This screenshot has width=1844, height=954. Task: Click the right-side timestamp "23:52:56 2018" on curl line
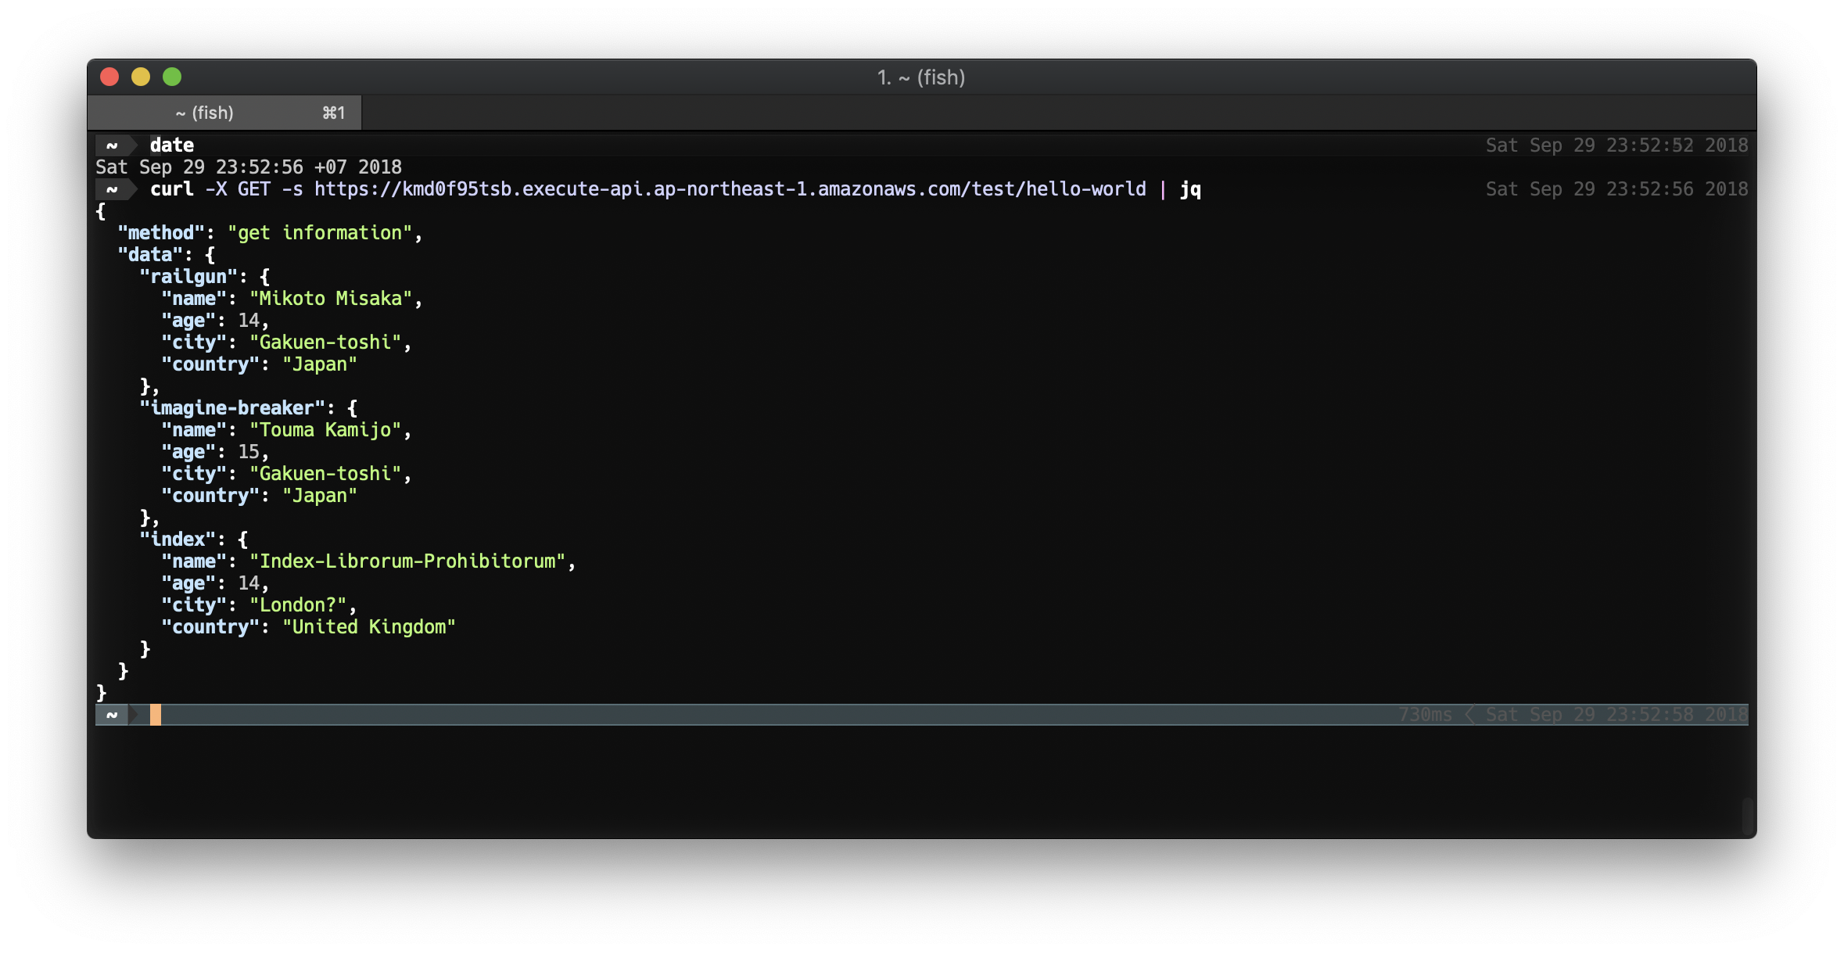pyautogui.click(x=1677, y=189)
